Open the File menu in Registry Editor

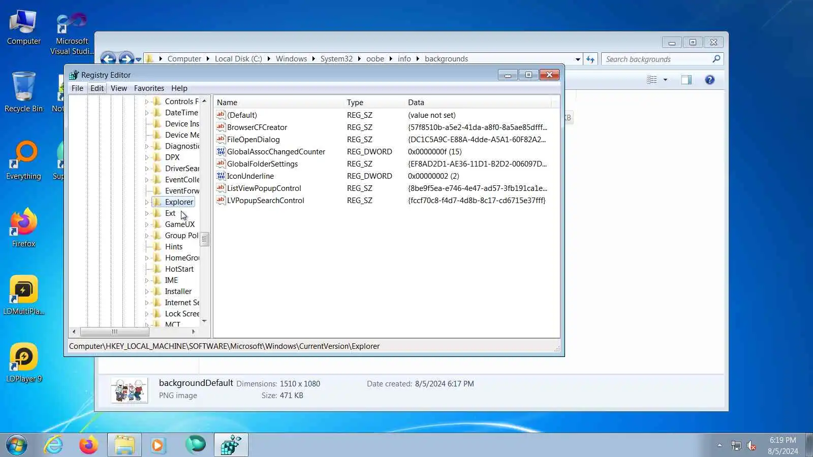[77, 88]
